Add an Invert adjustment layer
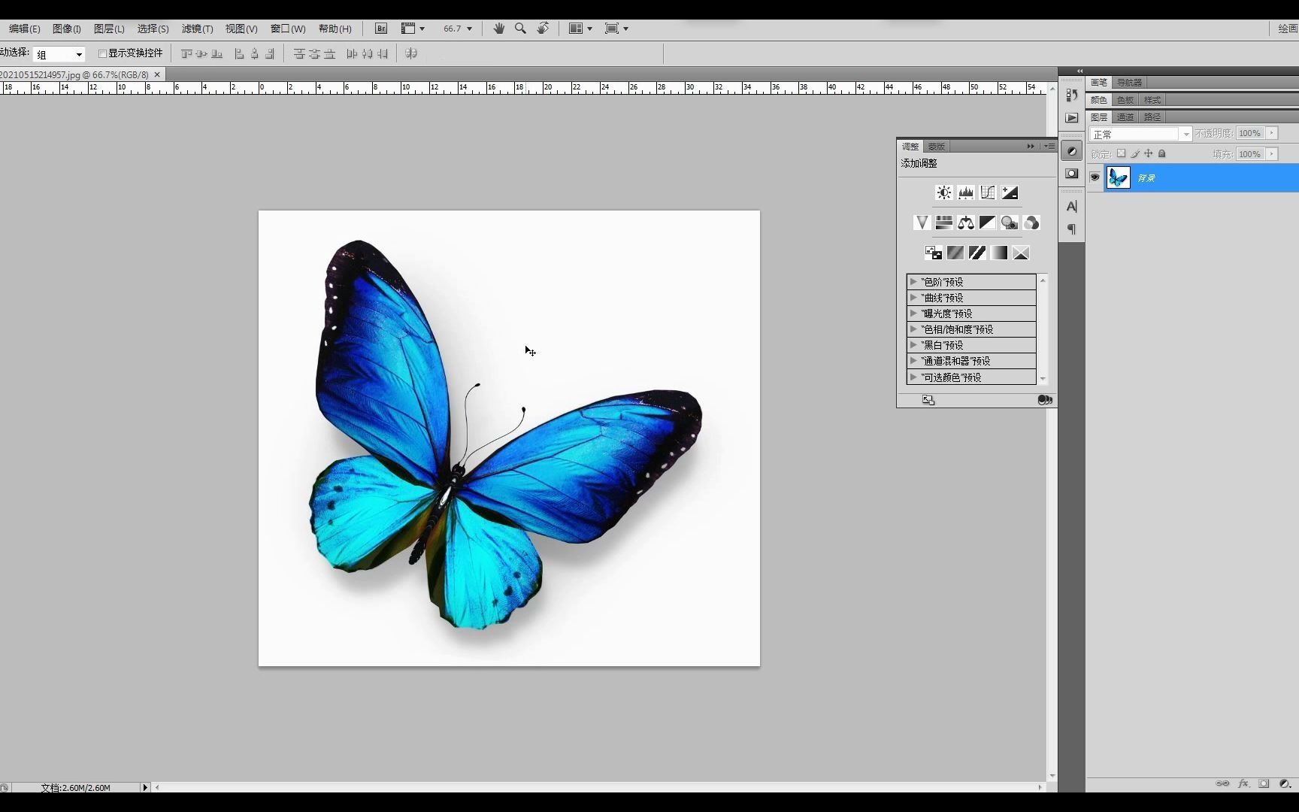Screen dimensions: 1299x812 pyautogui.click(x=933, y=253)
